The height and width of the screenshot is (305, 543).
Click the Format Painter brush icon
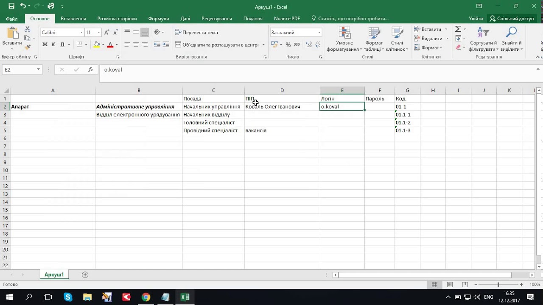[28, 47]
